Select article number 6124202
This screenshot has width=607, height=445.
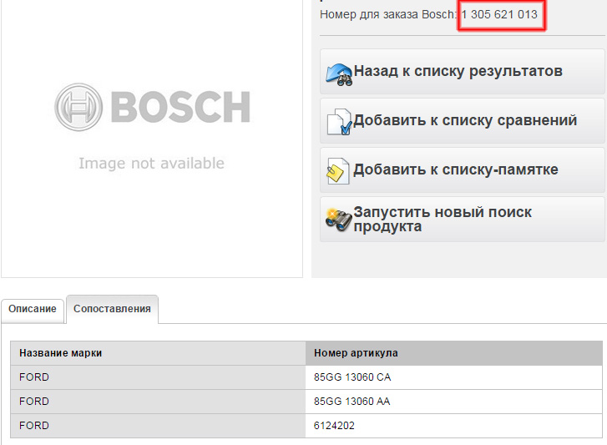pyautogui.click(x=334, y=426)
